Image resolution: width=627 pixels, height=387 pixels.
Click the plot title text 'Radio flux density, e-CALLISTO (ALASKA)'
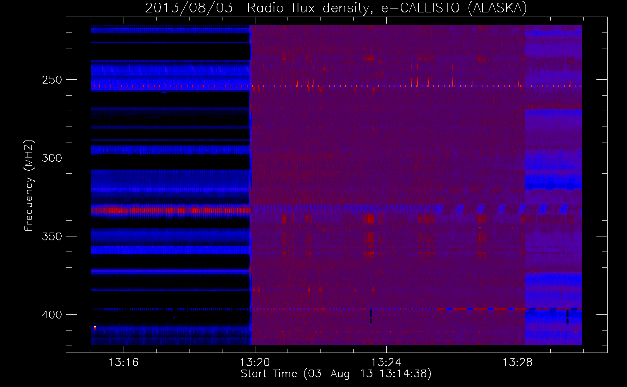coord(387,8)
